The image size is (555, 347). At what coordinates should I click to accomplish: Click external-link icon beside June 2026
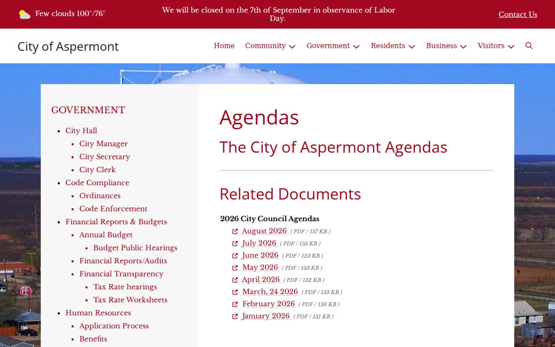point(235,256)
